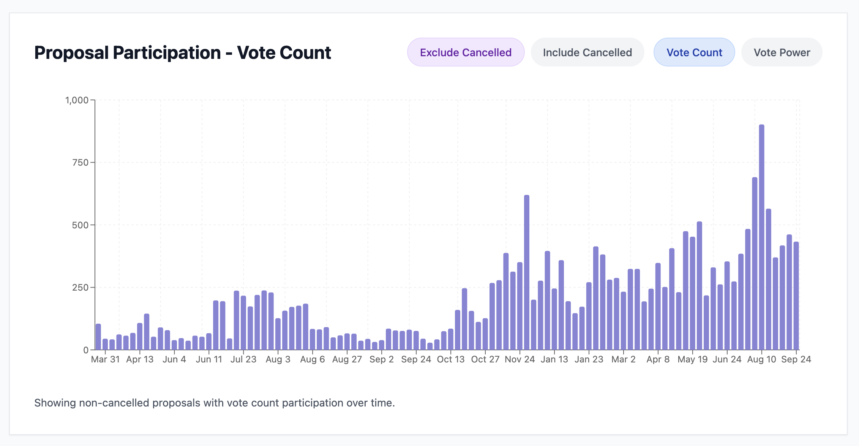Image resolution: width=859 pixels, height=446 pixels.
Task: Click the tall bar peaking above 600
Action: click(x=527, y=272)
